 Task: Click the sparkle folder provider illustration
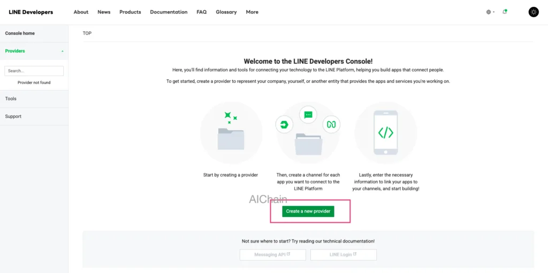pyautogui.click(x=231, y=132)
